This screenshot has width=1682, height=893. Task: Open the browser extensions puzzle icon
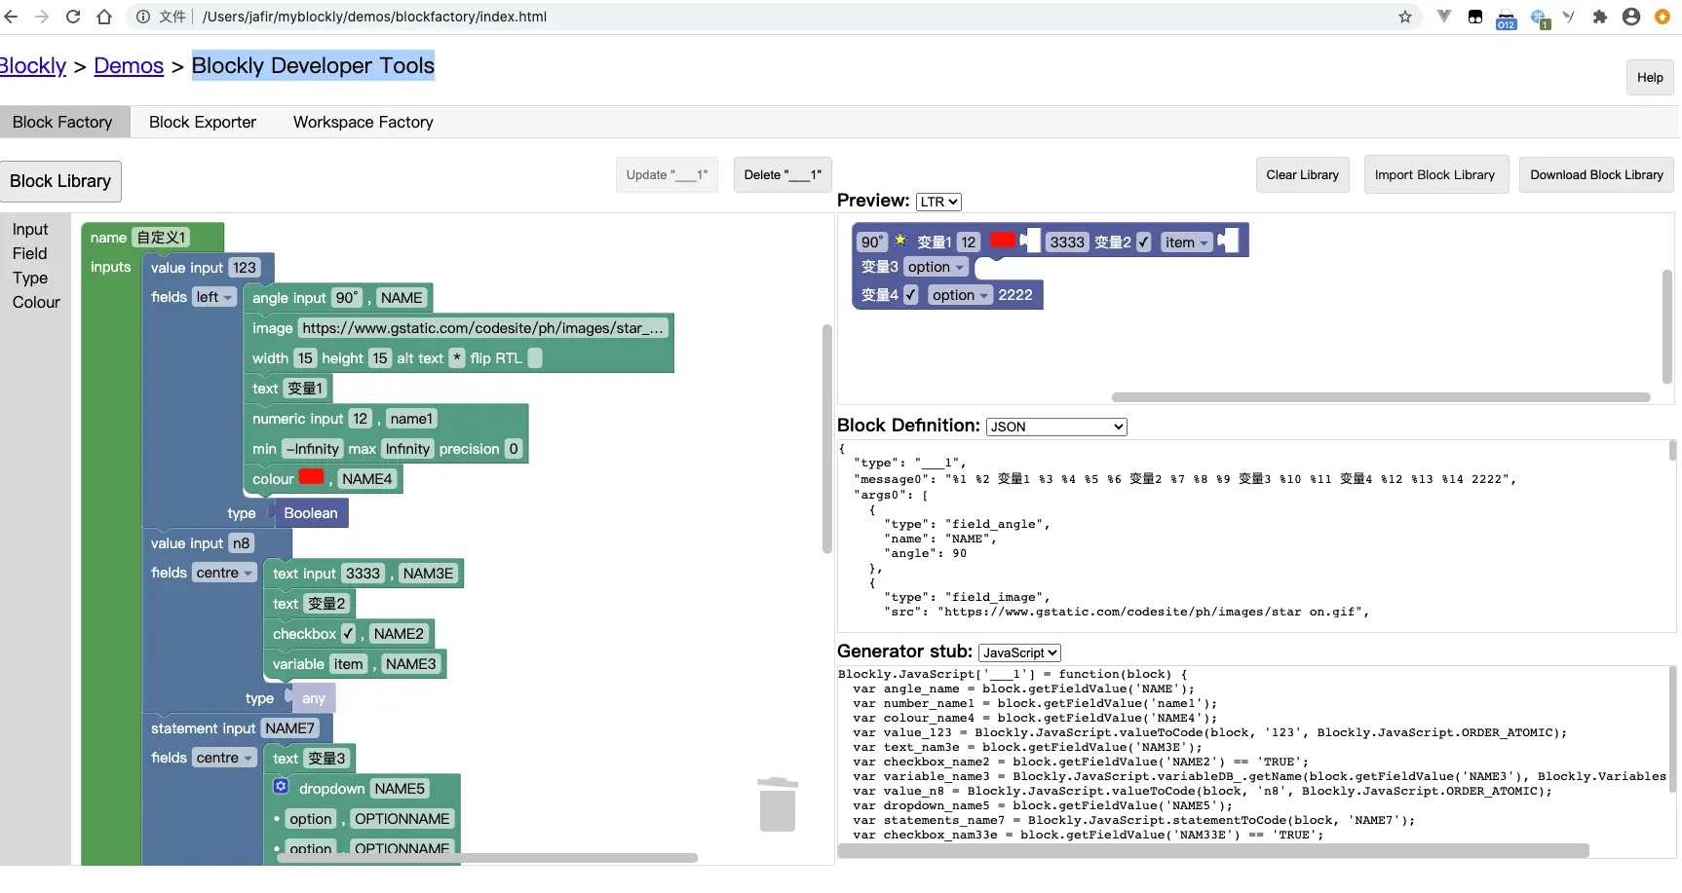point(1599,17)
